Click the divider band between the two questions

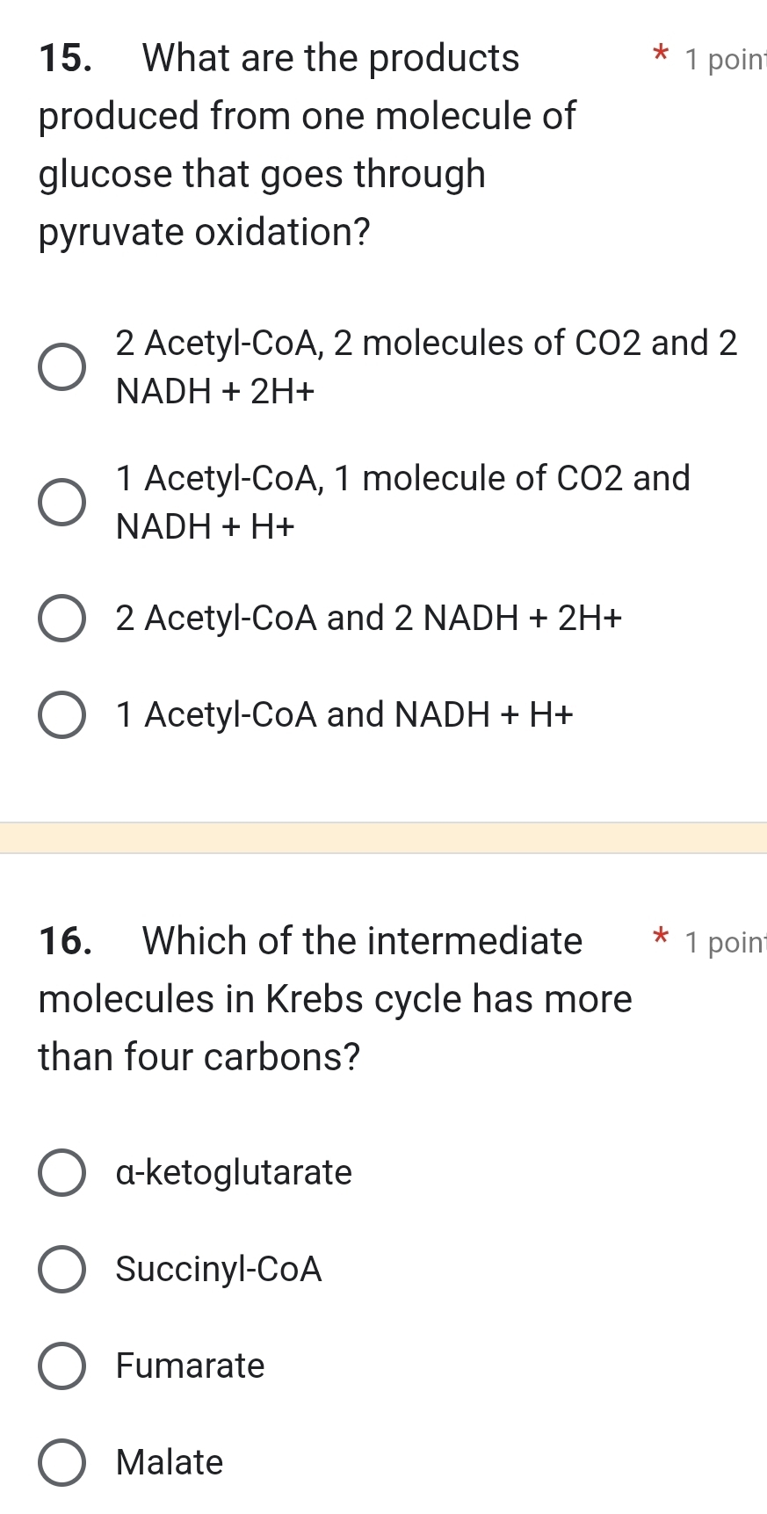tap(383, 838)
